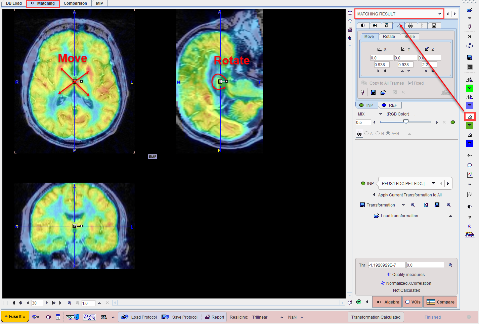The width and height of the screenshot is (479, 324).
Task: Click Save Protocol button
Action: tap(180, 317)
